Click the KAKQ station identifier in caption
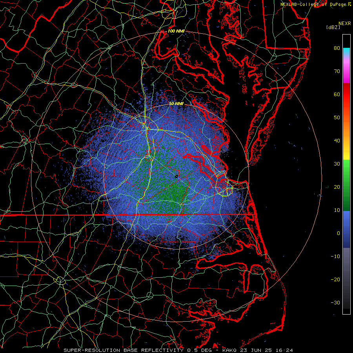The width and height of the screenshot is (353, 353). [x=229, y=350]
